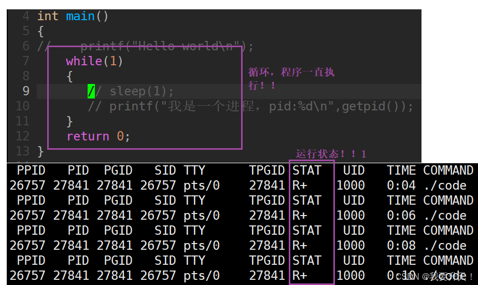Click PPID "26757" in the 0:04 row

pos(27,186)
